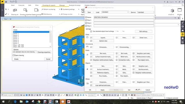The height and width of the screenshot is (104, 185).
Task: Open the All selected views to one drawing dropdown
Action: (x=25, y=52)
